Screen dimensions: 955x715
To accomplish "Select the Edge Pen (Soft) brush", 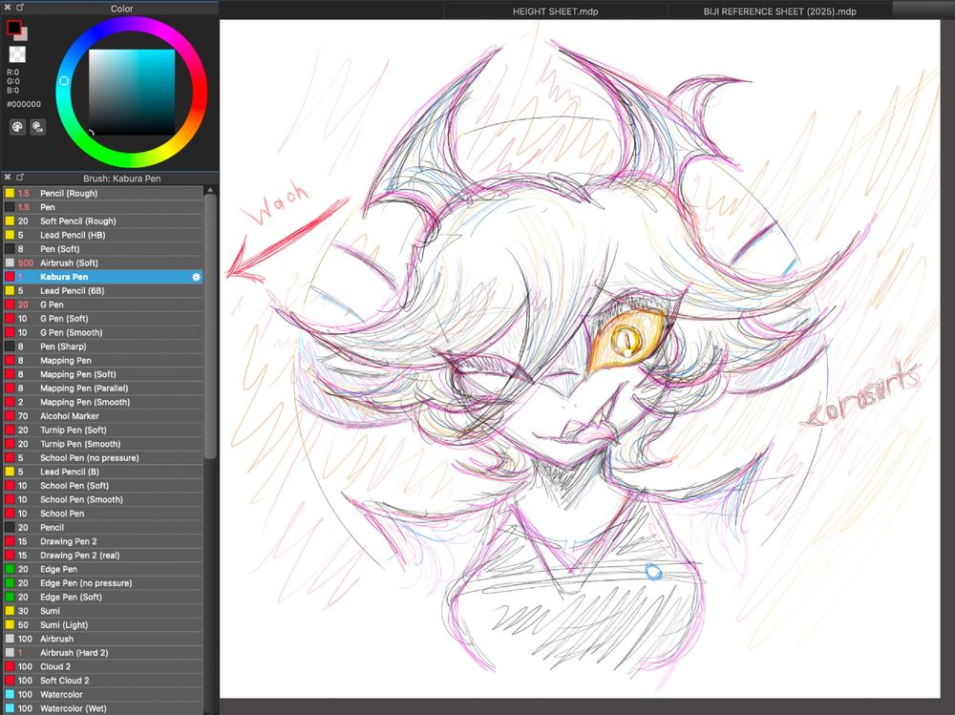I will click(x=103, y=598).
